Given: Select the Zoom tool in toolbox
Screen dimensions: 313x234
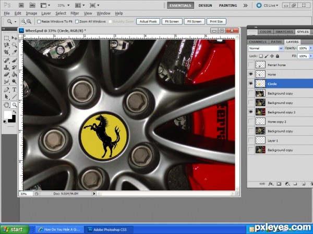Looking at the screenshot, I should 14,105.
